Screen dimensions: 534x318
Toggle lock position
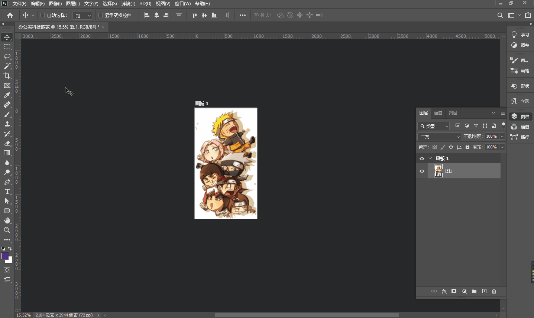pyautogui.click(x=451, y=147)
